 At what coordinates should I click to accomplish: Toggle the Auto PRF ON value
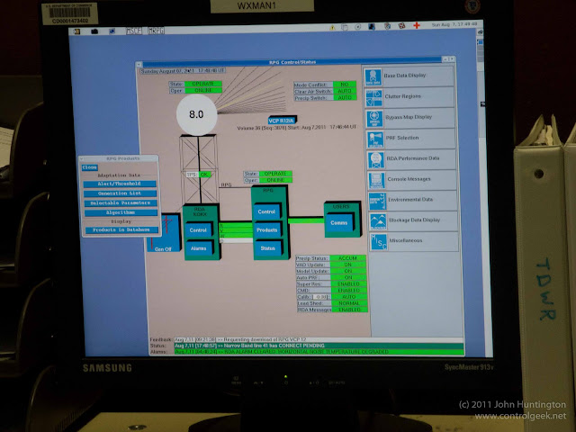point(348,278)
